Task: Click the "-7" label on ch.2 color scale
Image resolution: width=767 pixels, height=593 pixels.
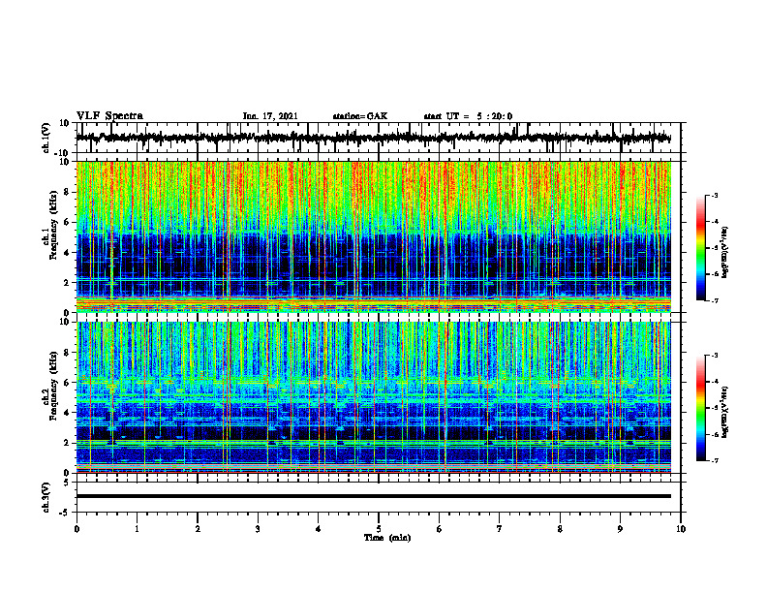Action: tap(715, 461)
